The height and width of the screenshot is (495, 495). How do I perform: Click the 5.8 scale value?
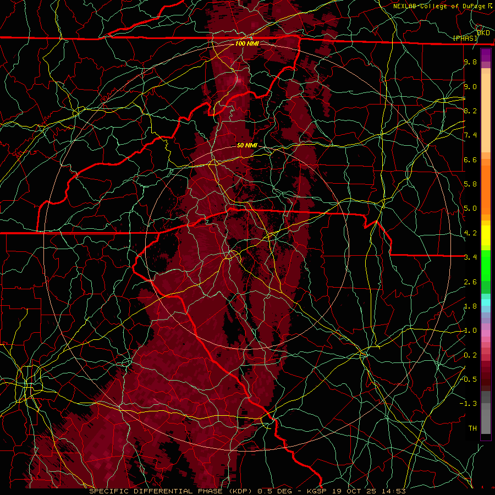(470, 184)
